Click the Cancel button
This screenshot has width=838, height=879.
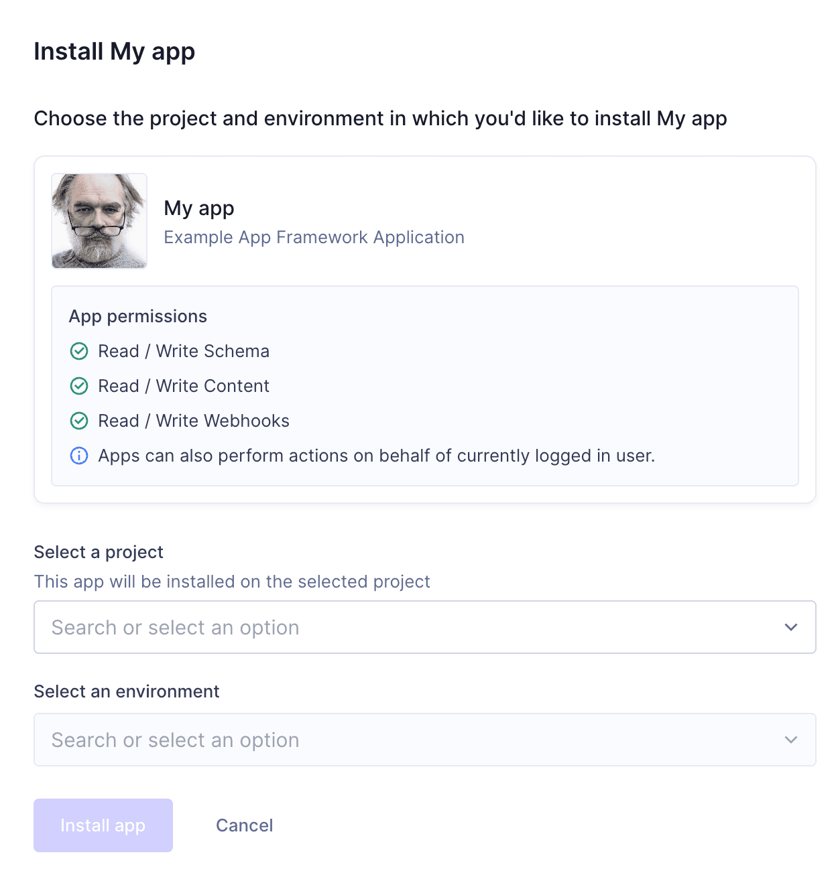coord(244,825)
